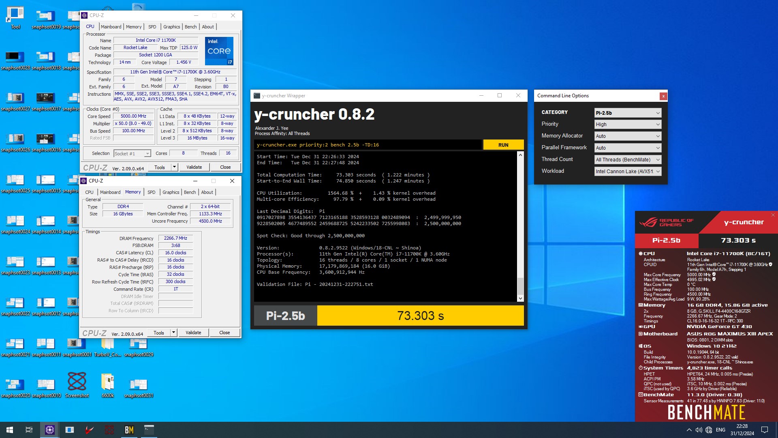This screenshot has width=778, height=438.
Task: Open the CATEGORY Pi-2.5b dropdown
Action: [x=628, y=113]
